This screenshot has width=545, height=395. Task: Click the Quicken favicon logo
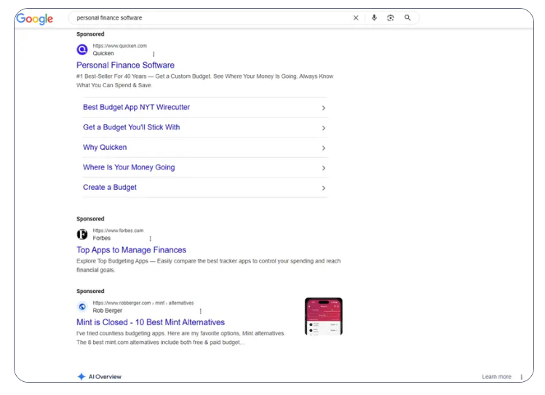pos(82,49)
